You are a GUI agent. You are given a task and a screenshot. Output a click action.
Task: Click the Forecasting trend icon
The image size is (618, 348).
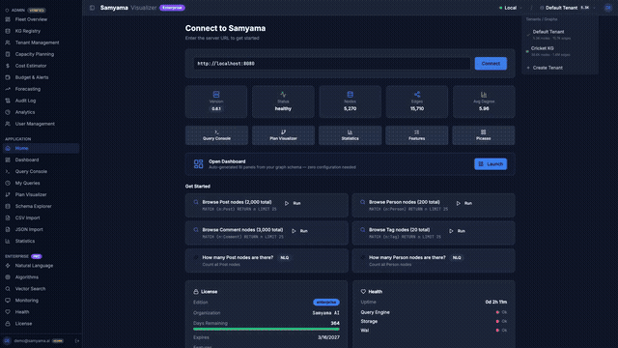(x=8, y=89)
